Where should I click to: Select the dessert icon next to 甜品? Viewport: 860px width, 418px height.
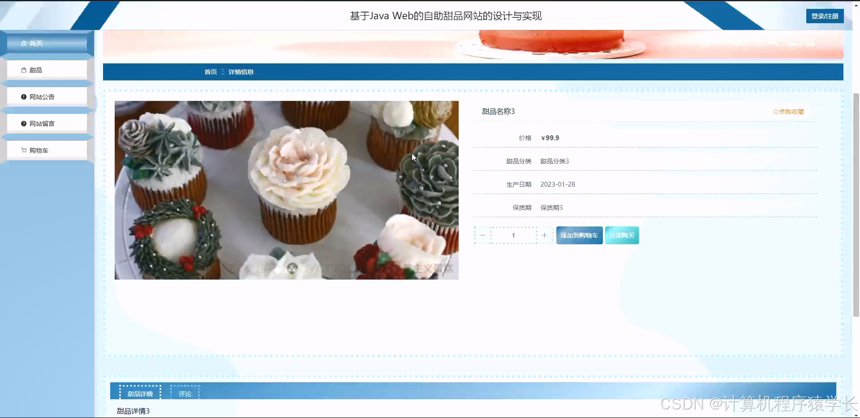click(24, 70)
